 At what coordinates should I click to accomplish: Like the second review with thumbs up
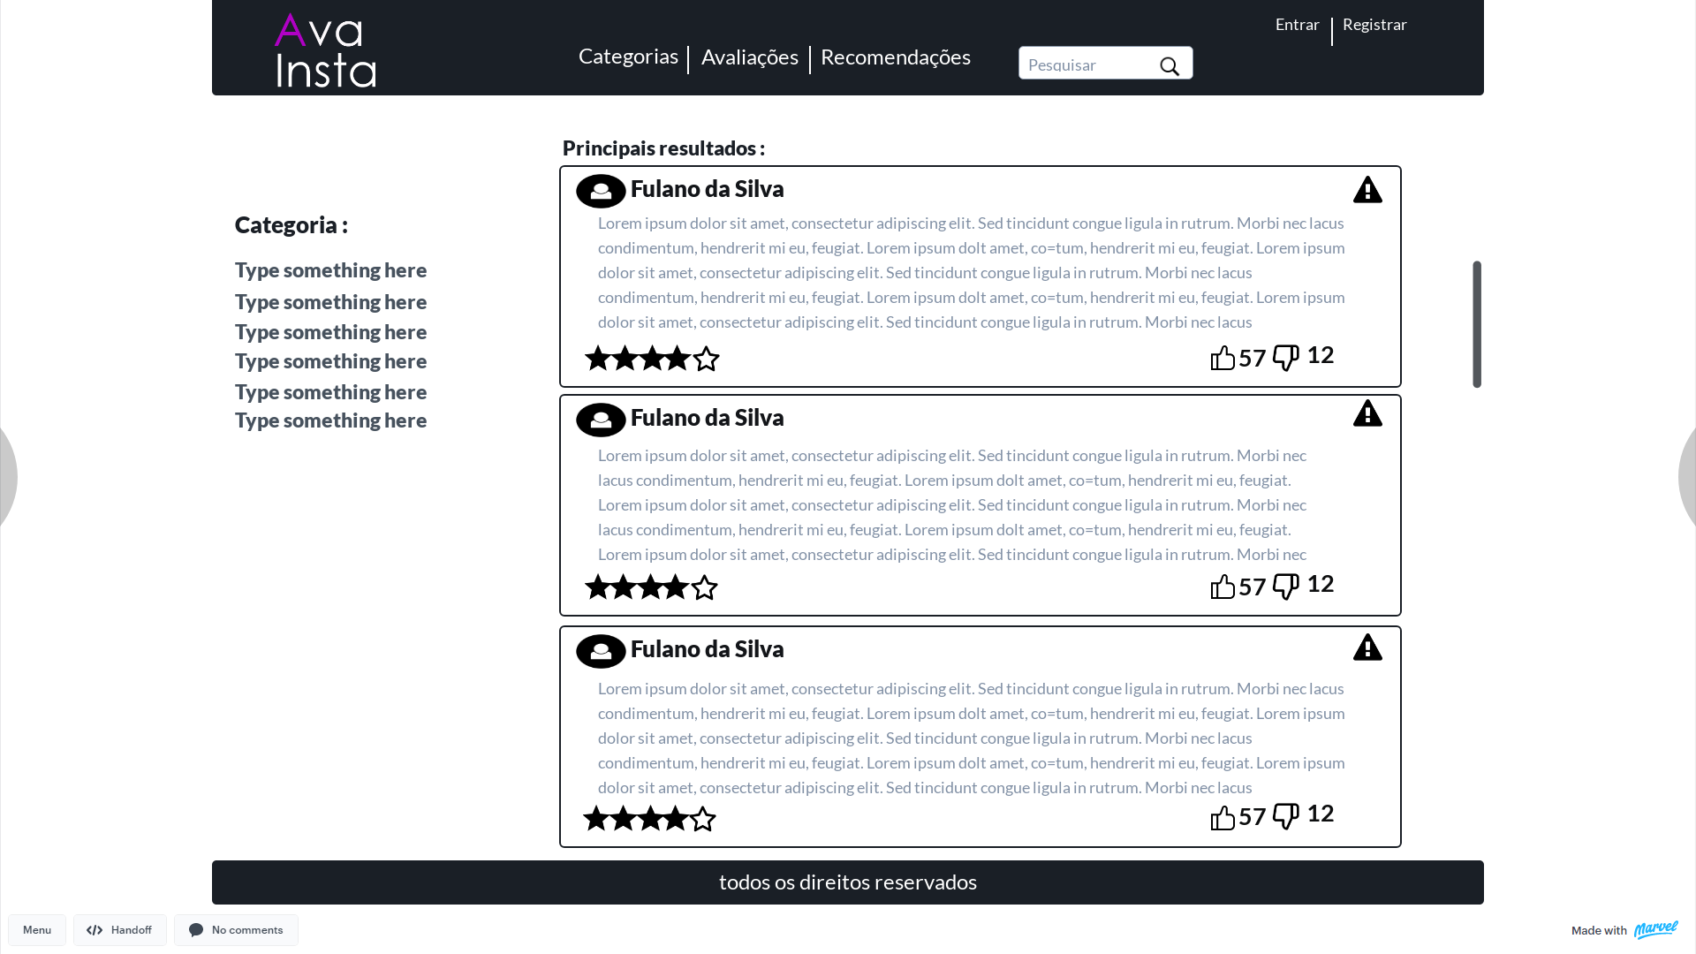point(1223,586)
